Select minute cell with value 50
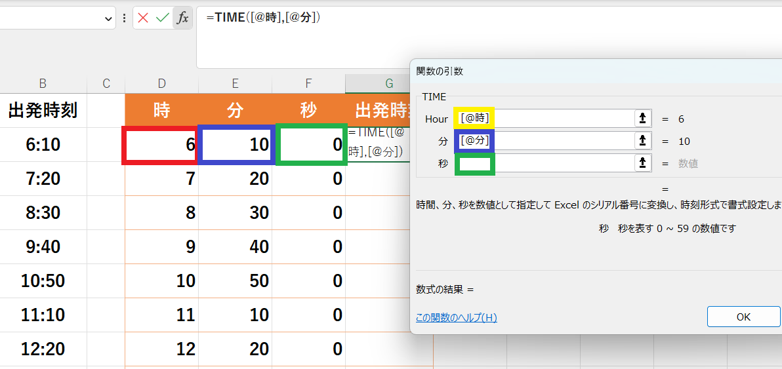Image resolution: width=782 pixels, height=369 pixels. tap(235, 281)
